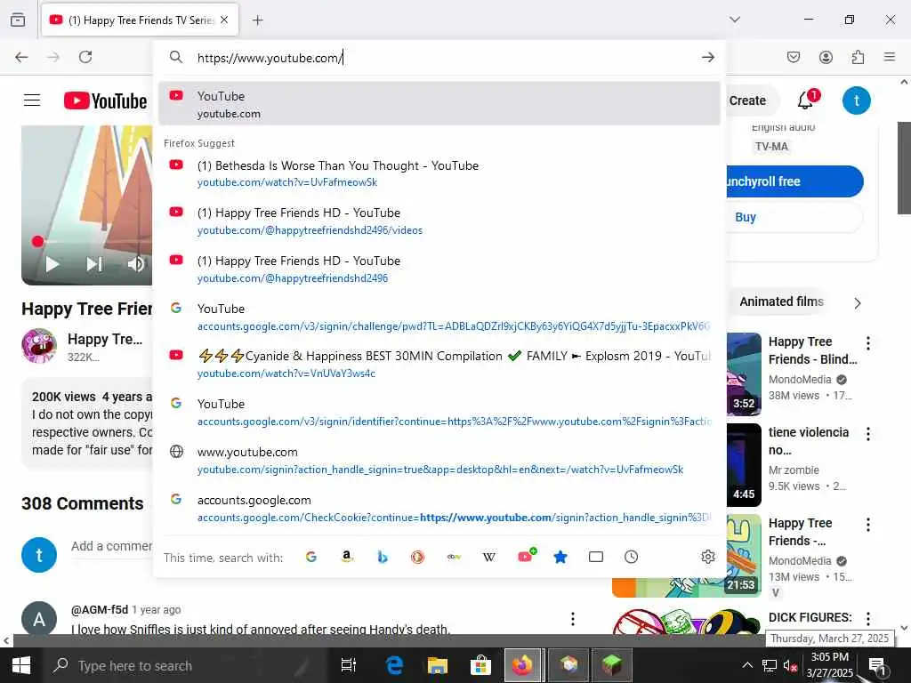Show hidden system tray icons
This screenshot has width=911, height=683.
[x=747, y=665]
